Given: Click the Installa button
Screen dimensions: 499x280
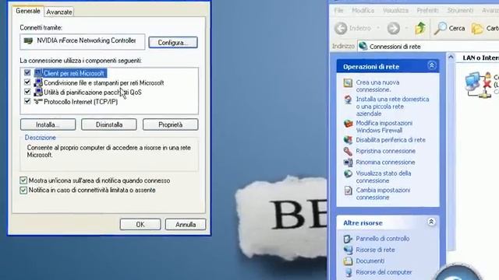Looking at the screenshot, I should coord(48,124).
